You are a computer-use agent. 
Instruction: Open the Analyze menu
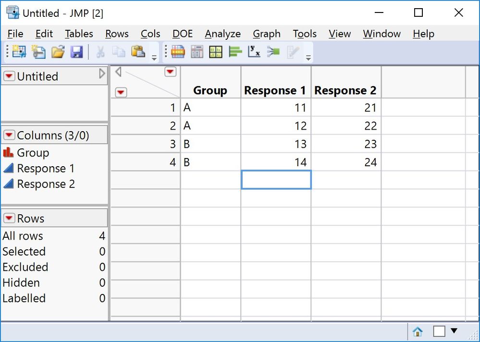[222, 34]
